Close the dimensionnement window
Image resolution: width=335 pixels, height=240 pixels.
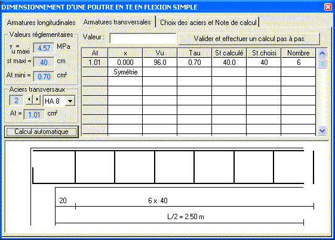pyautogui.click(x=328, y=7)
